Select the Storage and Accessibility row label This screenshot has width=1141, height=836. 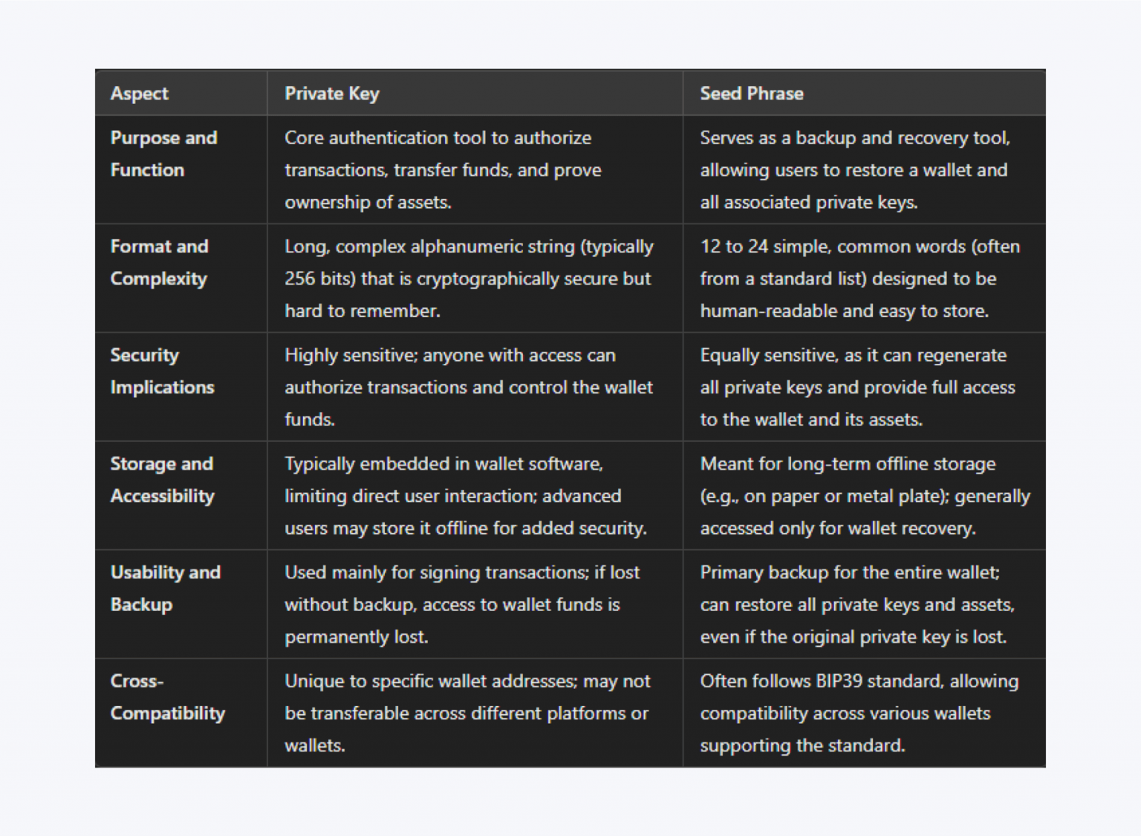(x=162, y=480)
